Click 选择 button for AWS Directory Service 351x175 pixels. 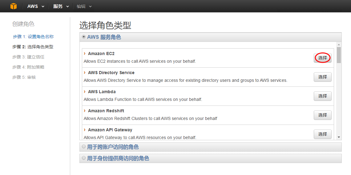(x=323, y=77)
